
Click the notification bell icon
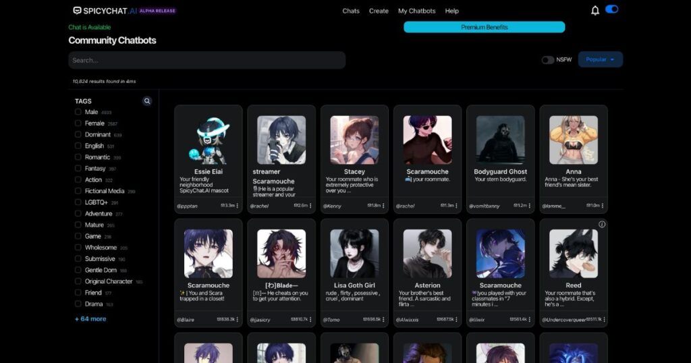click(x=595, y=10)
